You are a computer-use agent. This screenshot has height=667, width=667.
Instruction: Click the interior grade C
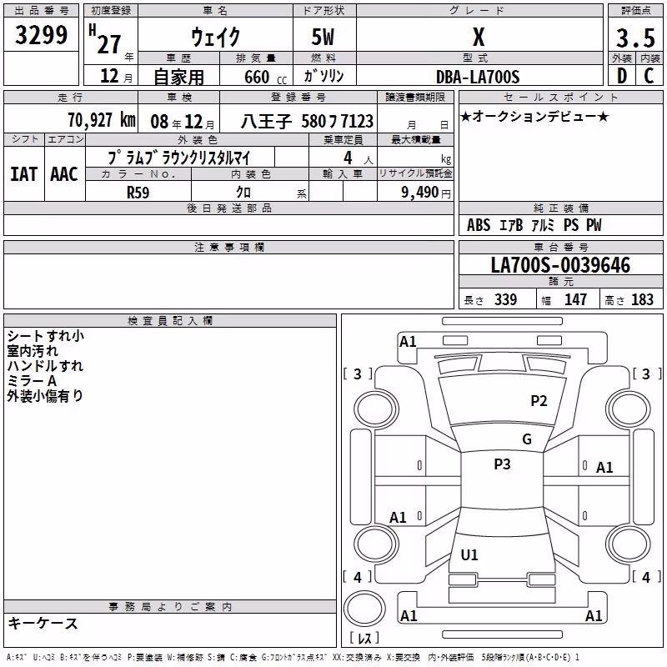[649, 76]
